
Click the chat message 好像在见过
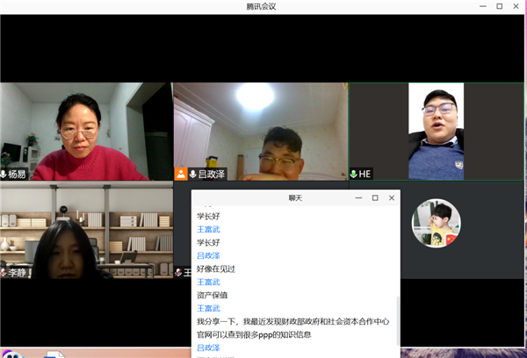(216, 268)
